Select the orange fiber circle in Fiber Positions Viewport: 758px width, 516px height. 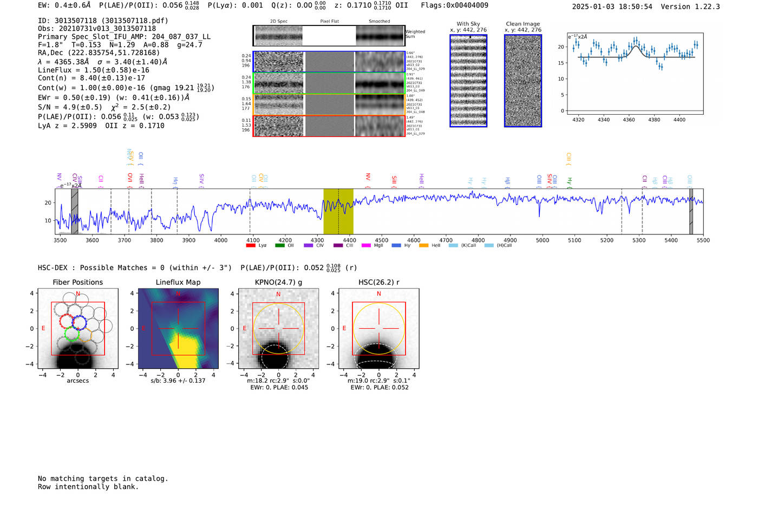tap(84, 335)
